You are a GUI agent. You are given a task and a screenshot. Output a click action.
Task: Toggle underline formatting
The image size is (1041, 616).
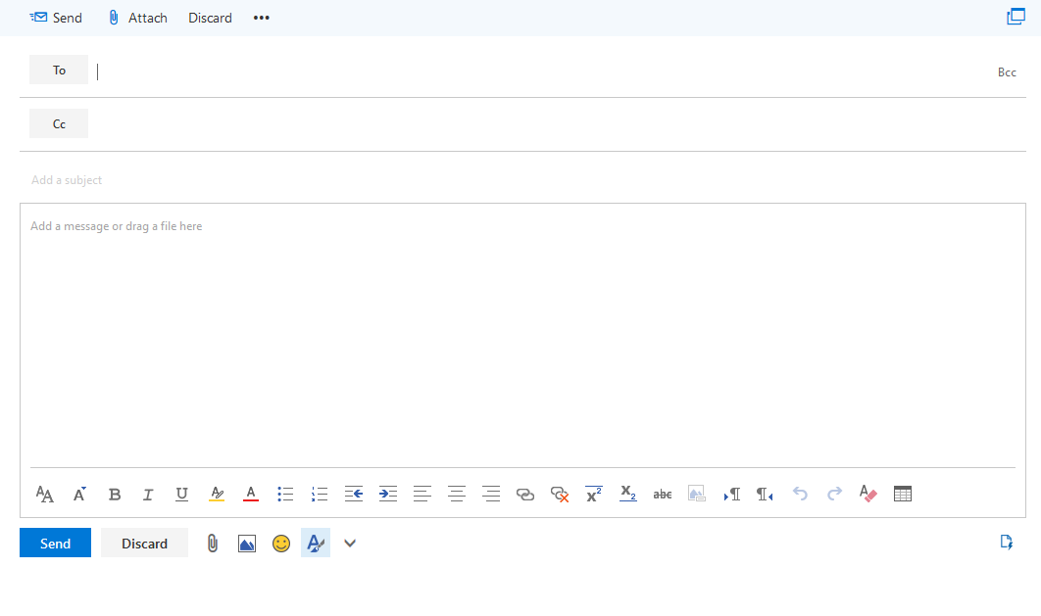(x=181, y=494)
